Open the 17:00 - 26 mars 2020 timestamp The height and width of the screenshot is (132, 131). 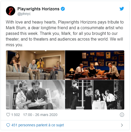40,115
